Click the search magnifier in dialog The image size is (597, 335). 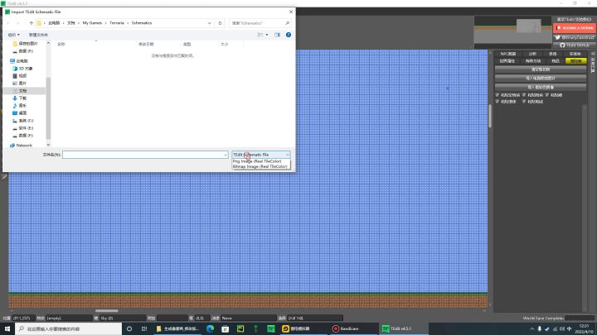click(x=288, y=23)
